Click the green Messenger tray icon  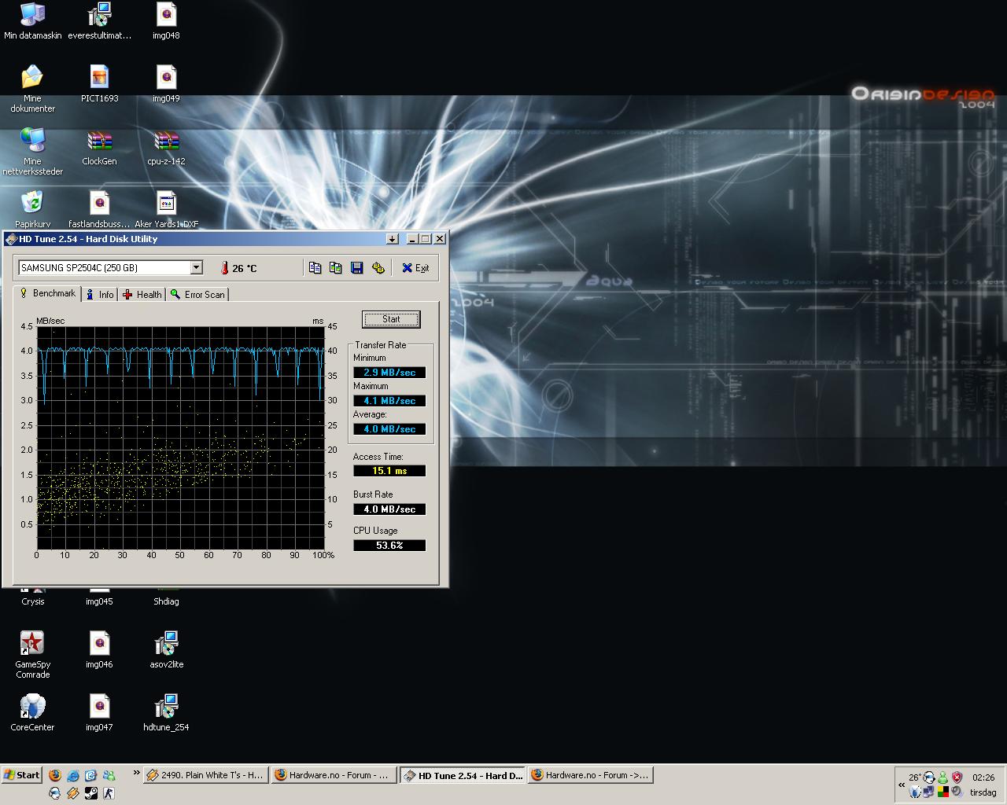pyautogui.click(x=942, y=777)
